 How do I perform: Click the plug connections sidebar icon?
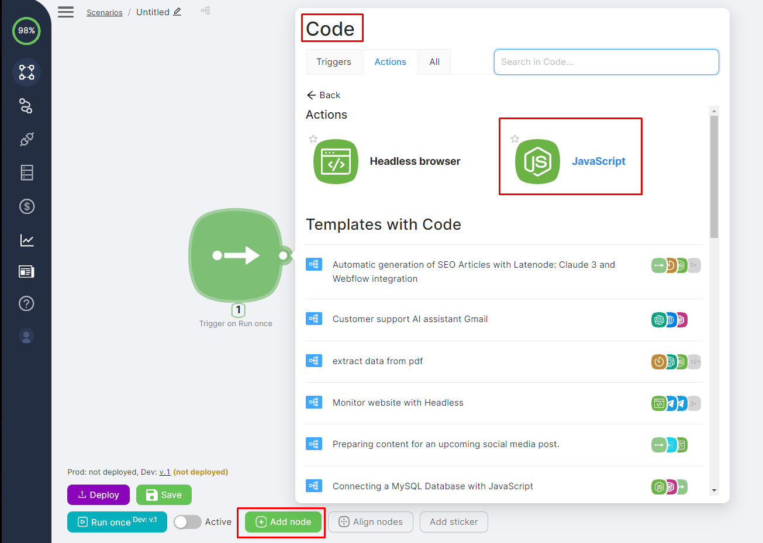(26, 140)
